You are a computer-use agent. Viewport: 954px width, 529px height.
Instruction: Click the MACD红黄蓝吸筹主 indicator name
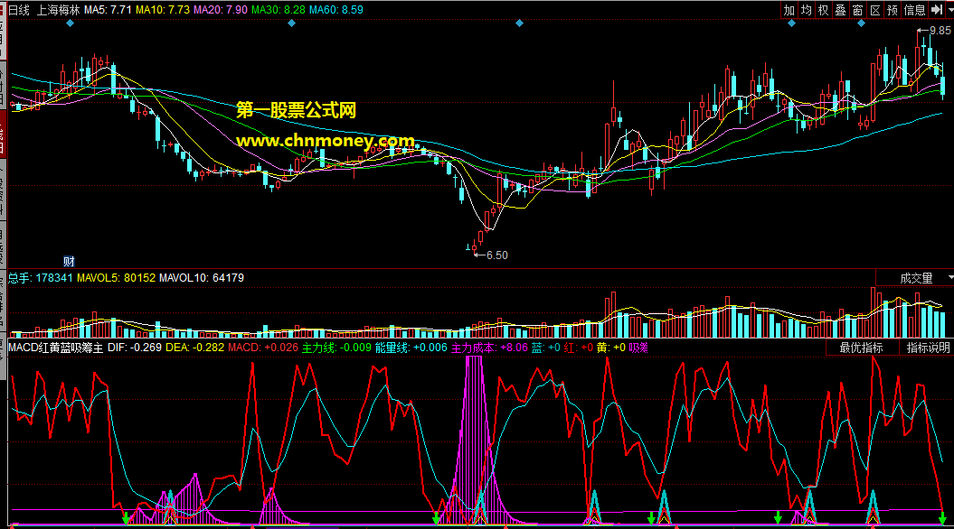tap(55, 348)
